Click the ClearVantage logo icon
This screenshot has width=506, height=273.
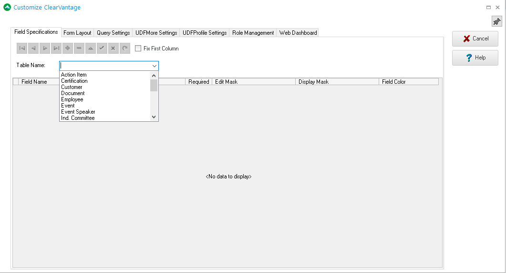point(7,7)
